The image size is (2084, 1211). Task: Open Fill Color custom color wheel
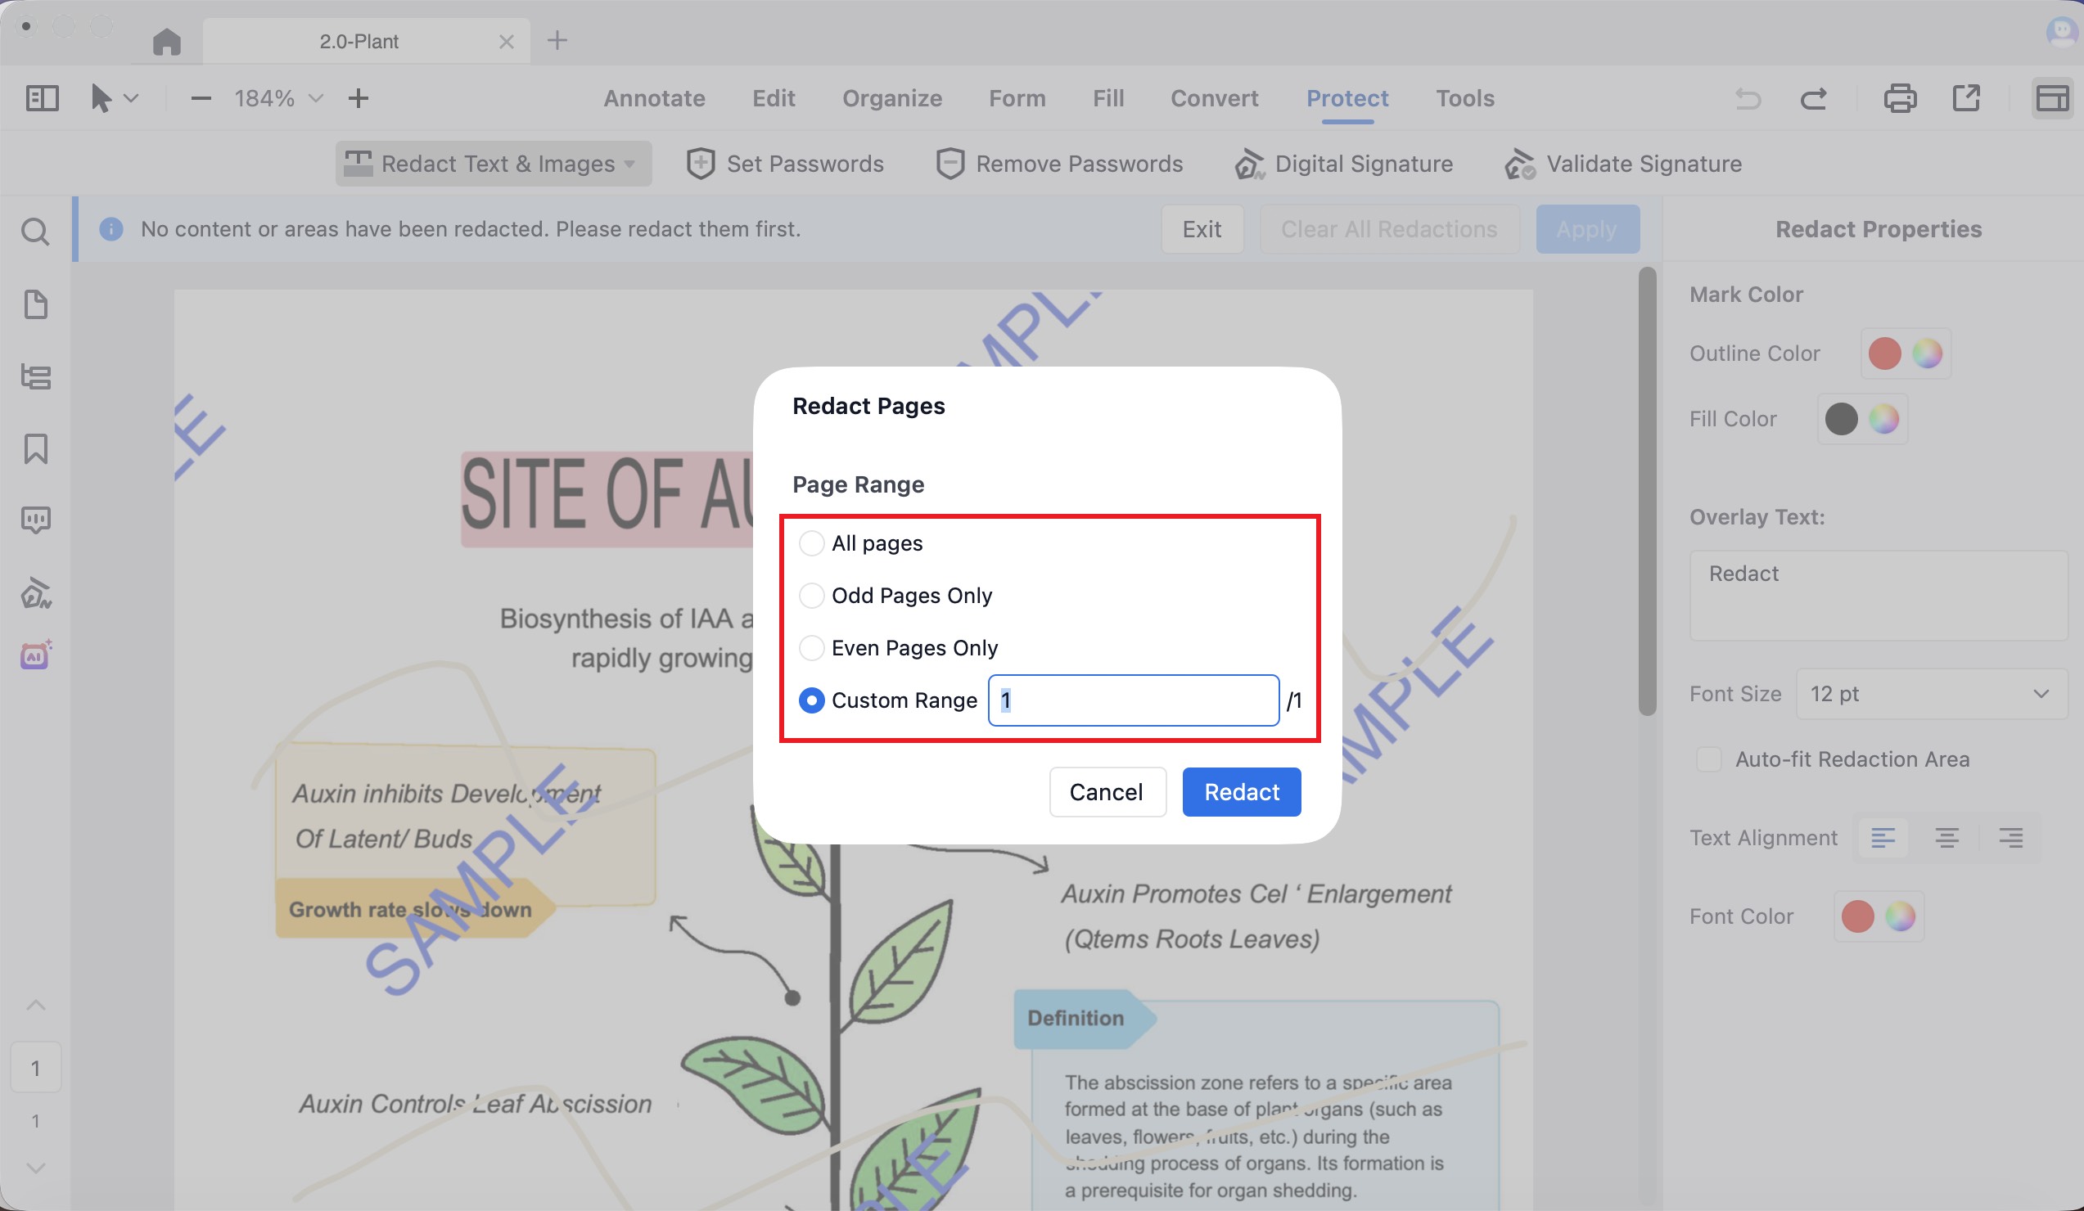[1884, 419]
